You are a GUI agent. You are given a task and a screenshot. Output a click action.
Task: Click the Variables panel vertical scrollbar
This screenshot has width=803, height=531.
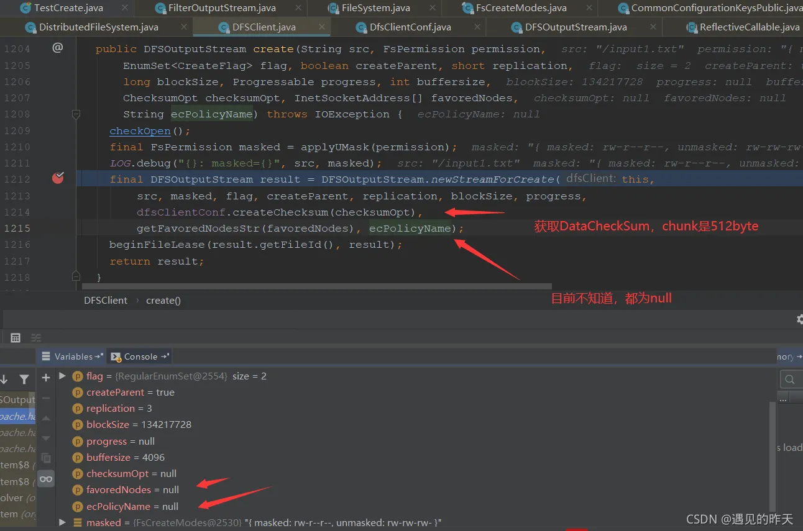coord(773,457)
